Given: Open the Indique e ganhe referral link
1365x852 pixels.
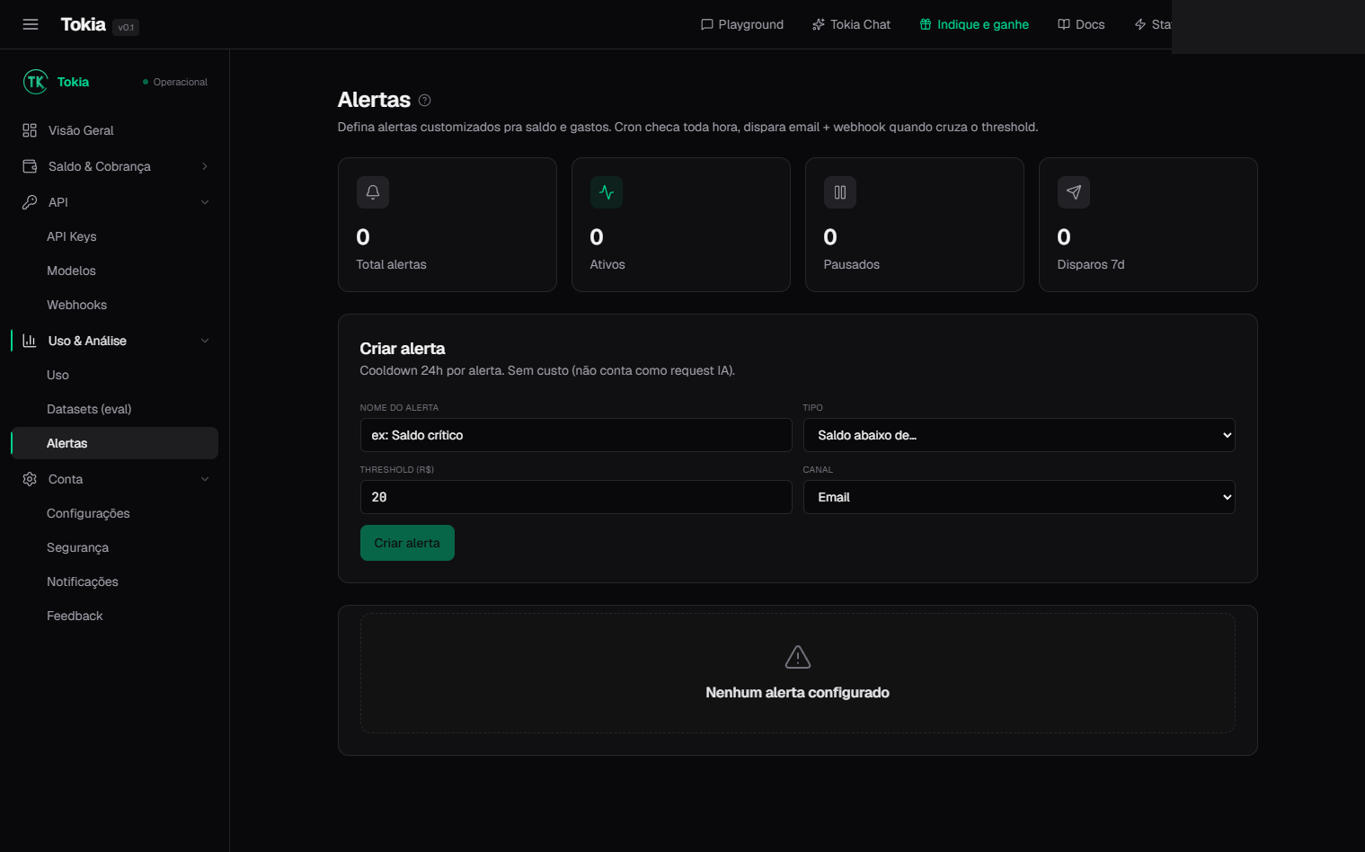Looking at the screenshot, I should click(x=974, y=24).
